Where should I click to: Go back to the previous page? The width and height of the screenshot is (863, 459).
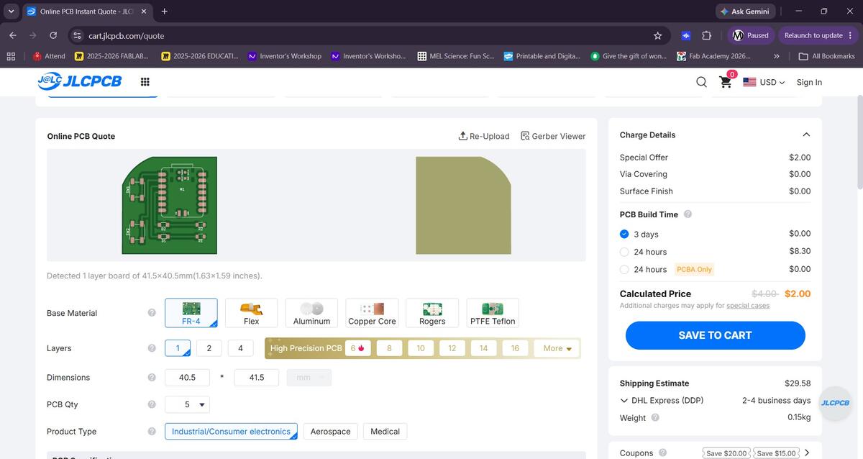coord(13,35)
